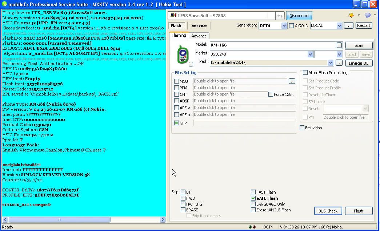The image size is (380, 231).
Task: Click the log panel scroll right arrow
Action: 163,220
